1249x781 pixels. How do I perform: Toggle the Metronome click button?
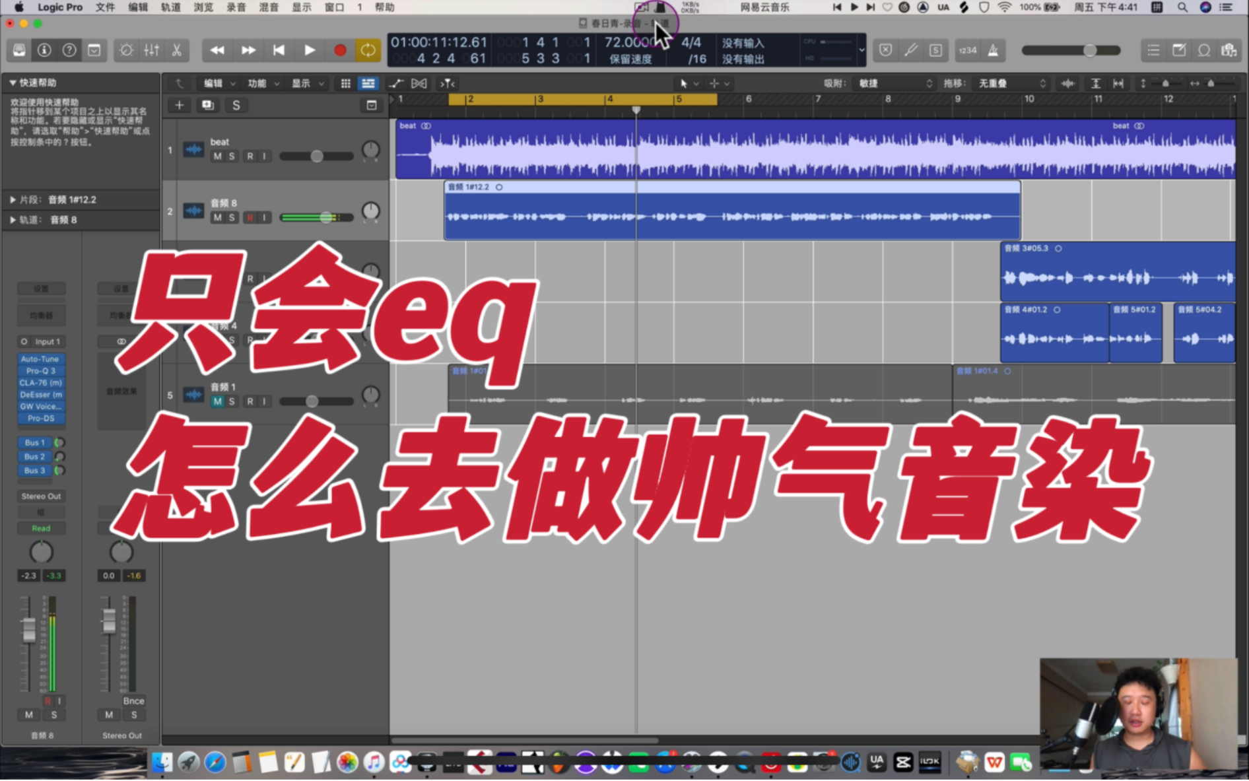click(x=993, y=50)
